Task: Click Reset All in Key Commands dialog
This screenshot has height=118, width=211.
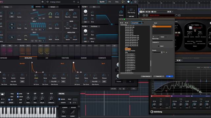Action: pos(159,76)
